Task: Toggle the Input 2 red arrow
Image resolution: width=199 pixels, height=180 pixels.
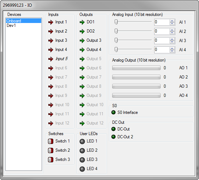Action: pyautogui.click(x=51, y=31)
